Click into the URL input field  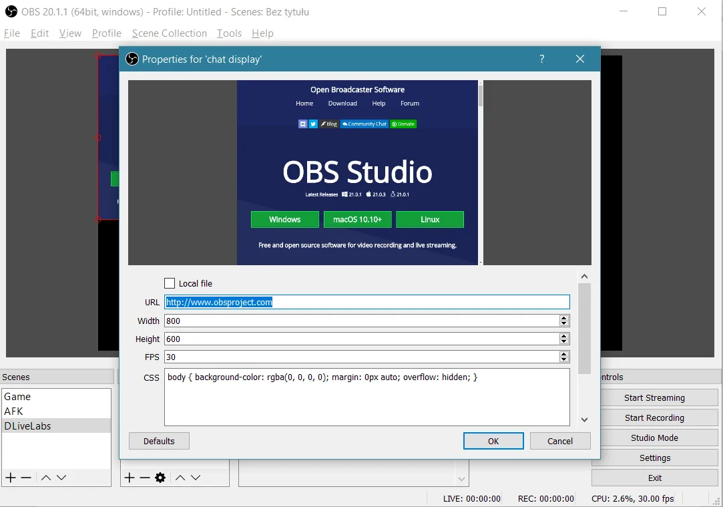tap(367, 302)
